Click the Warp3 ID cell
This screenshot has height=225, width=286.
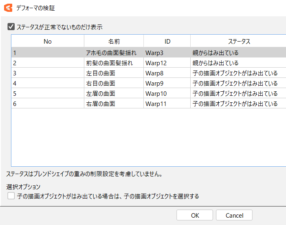(154, 53)
